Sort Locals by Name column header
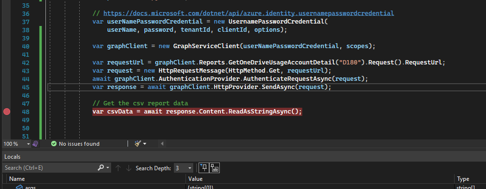The width and height of the screenshot is (486, 189). click(x=17, y=179)
